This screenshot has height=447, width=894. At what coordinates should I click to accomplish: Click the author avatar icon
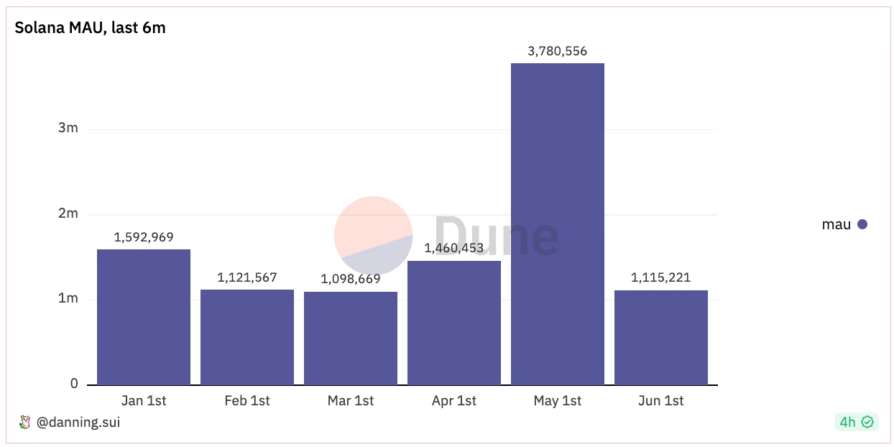(x=24, y=423)
